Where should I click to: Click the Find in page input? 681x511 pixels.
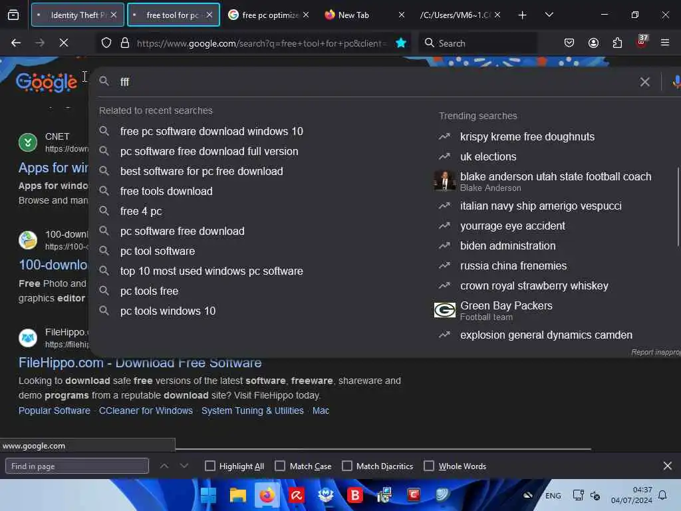(77, 466)
